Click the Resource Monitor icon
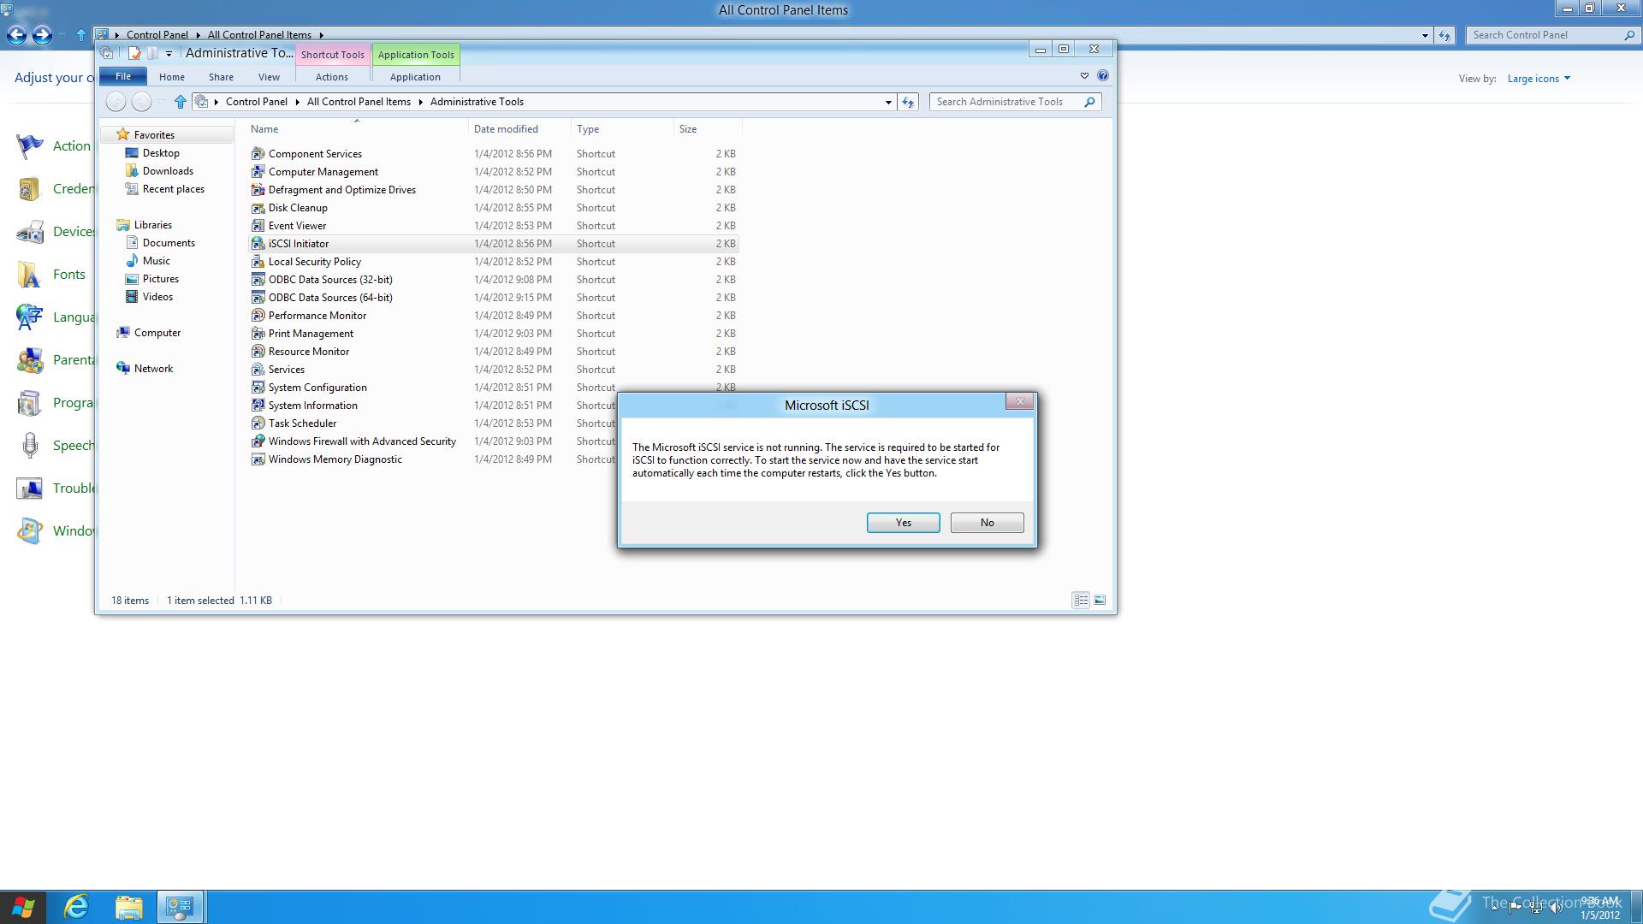The height and width of the screenshot is (924, 1643). [x=258, y=352]
